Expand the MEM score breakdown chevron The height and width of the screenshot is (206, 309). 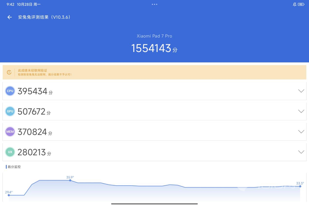point(301,132)
